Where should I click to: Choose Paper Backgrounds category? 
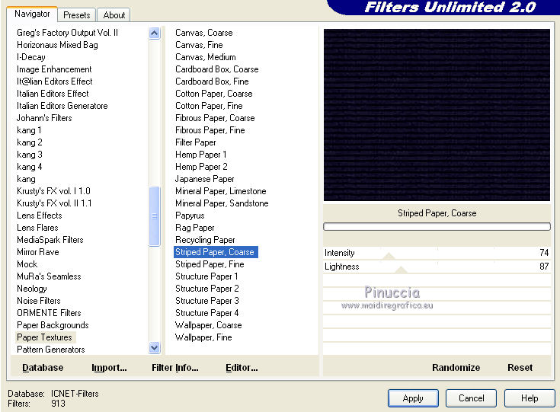[53, 325]
